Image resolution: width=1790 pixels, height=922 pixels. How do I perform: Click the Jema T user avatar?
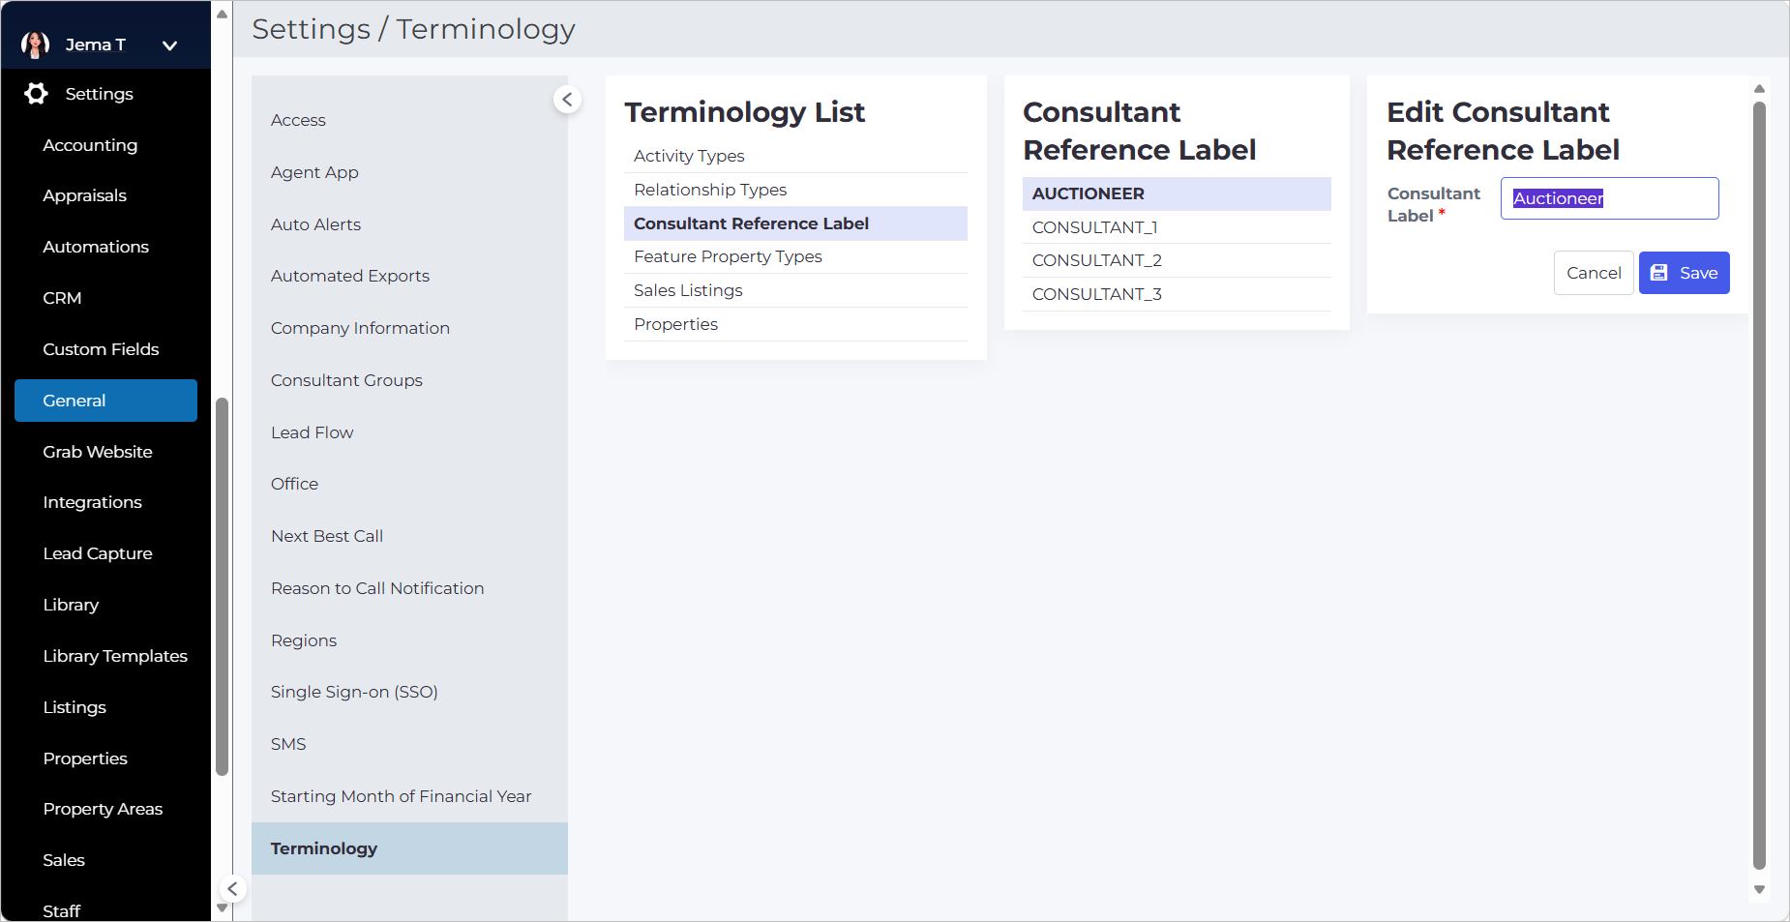[35, 45]
